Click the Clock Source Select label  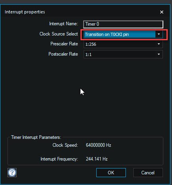(x=59, y=34)
